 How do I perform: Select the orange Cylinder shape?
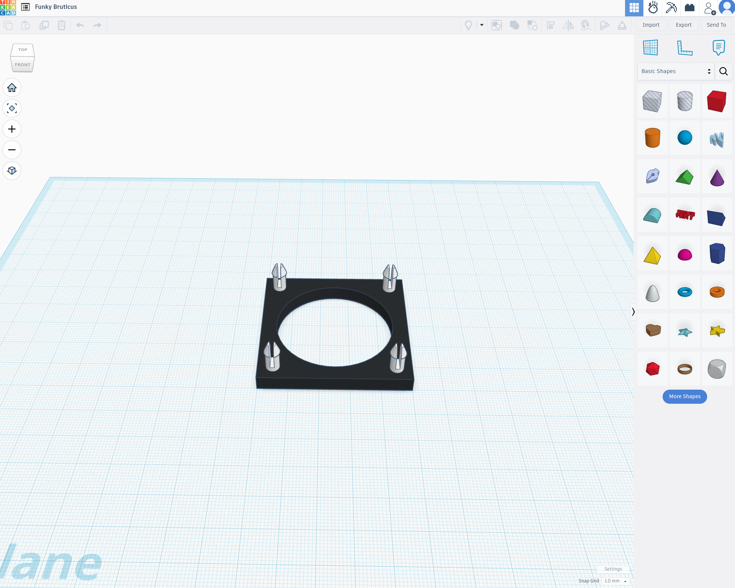tap(652, 138)
